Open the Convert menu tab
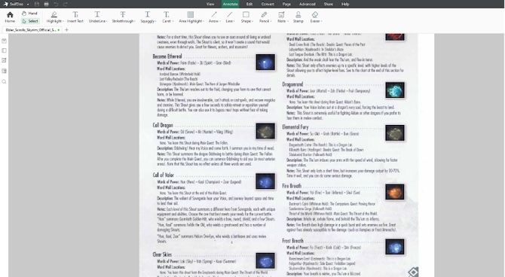 point(268,5)
